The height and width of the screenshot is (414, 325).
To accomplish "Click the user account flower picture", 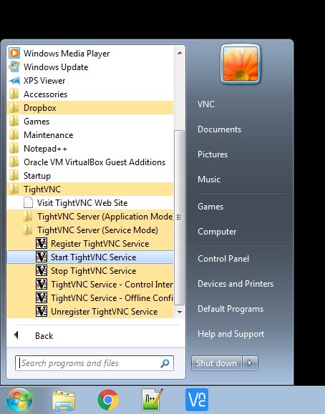I will pos(241,64).
